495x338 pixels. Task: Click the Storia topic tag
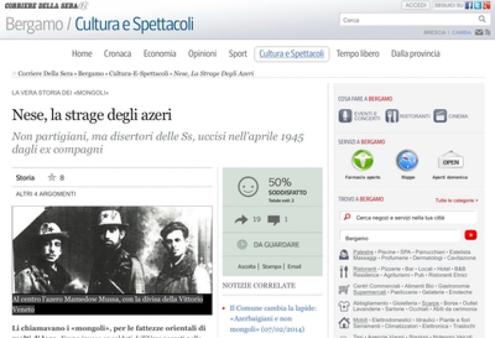coord(25,178)
